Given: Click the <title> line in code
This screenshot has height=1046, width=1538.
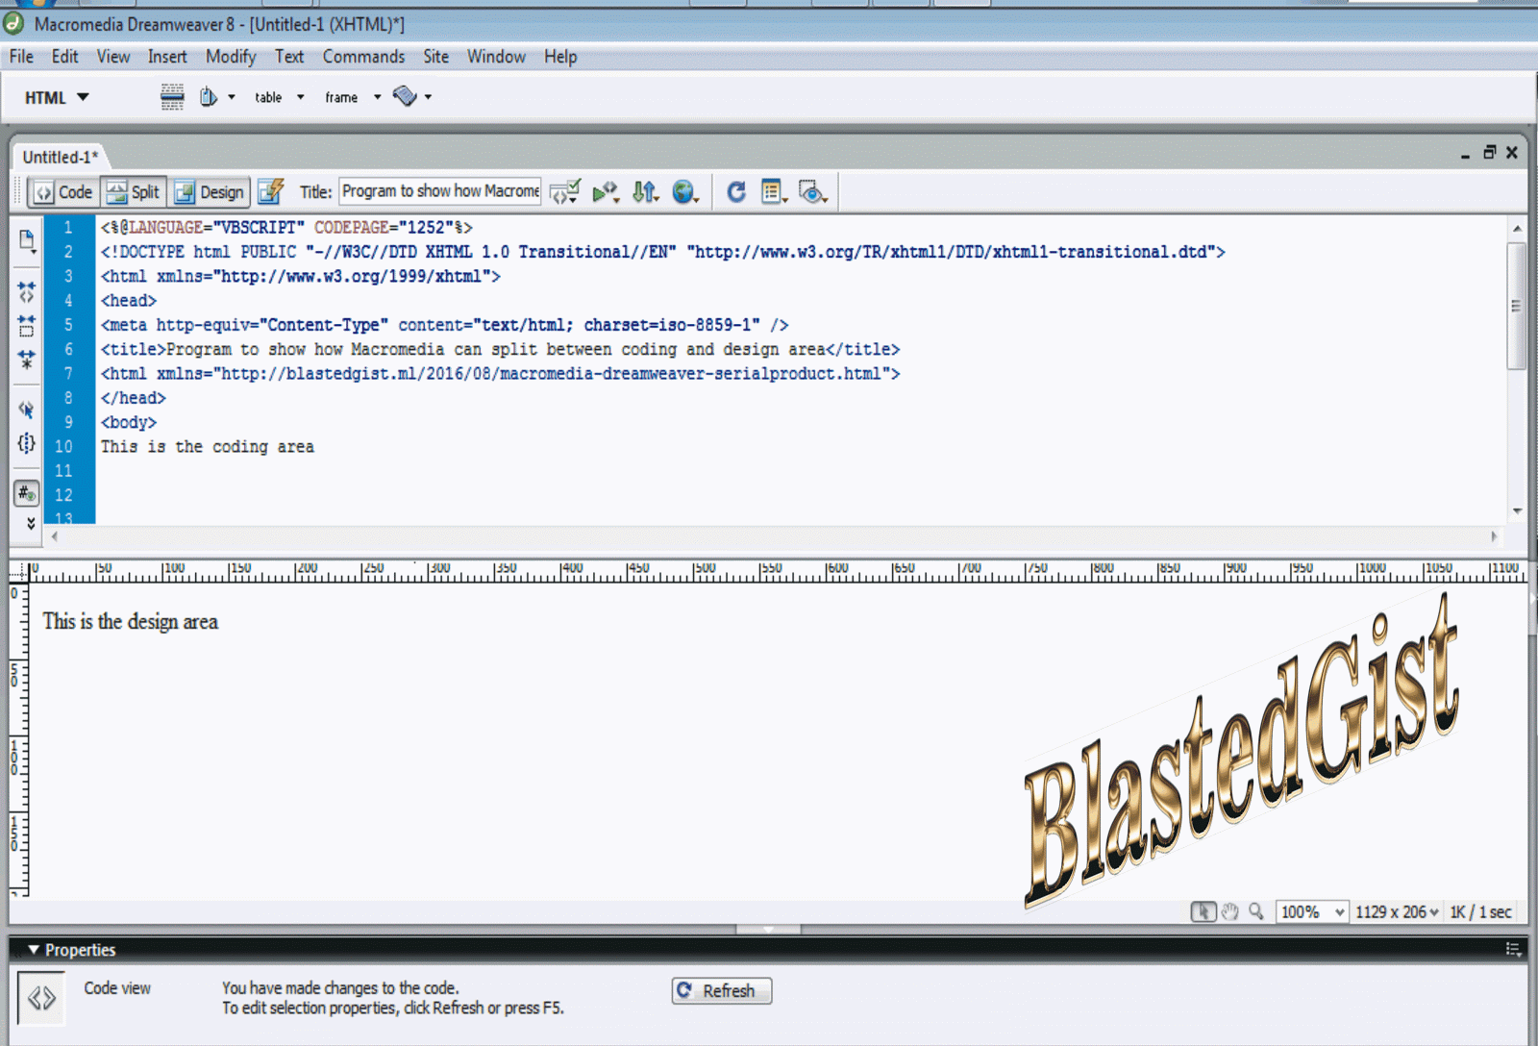Looking at the screenshot, I should pyautogui.click(x=500, y=349).
